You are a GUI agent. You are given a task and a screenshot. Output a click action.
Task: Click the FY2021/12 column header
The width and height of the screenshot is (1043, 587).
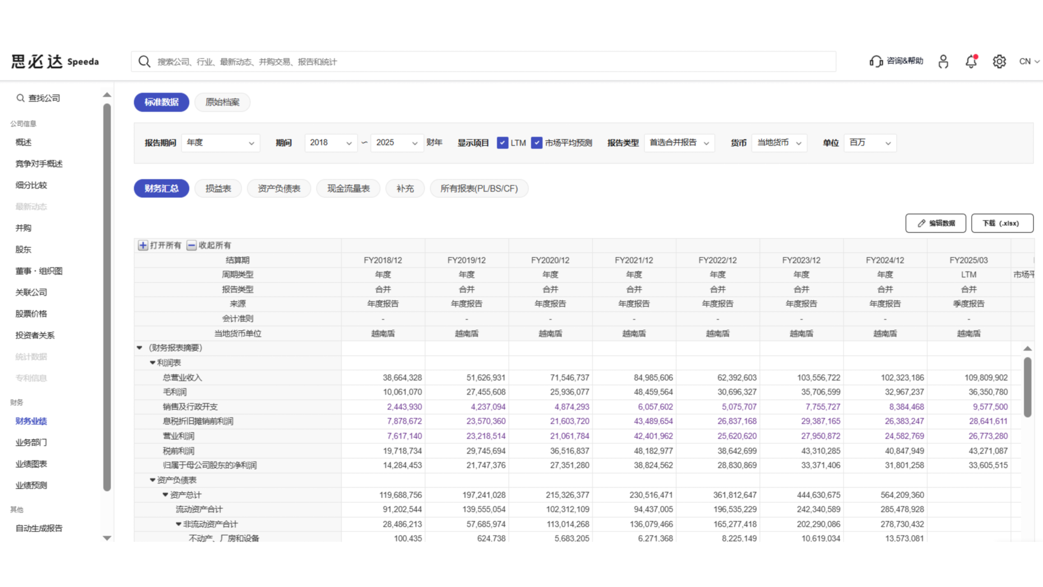point(634,260)
